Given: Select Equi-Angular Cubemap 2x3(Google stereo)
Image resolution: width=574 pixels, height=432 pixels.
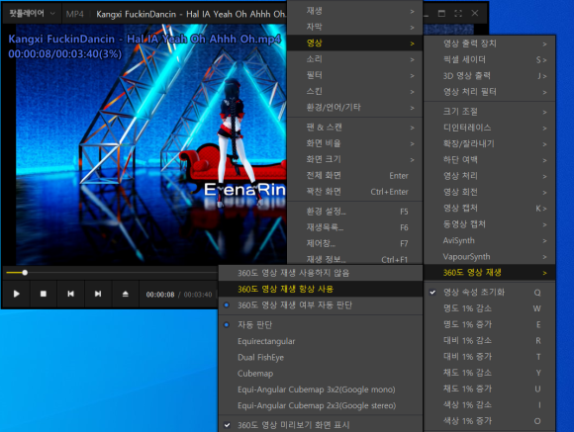Looking at the screenshot, I should (x=321, y=405).
